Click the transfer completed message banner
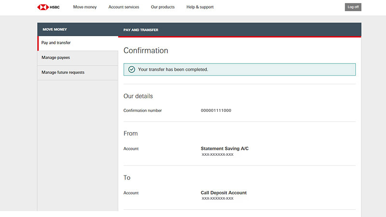Image resolution: width=386 pixels, height=217 pixels. point(239,69)
